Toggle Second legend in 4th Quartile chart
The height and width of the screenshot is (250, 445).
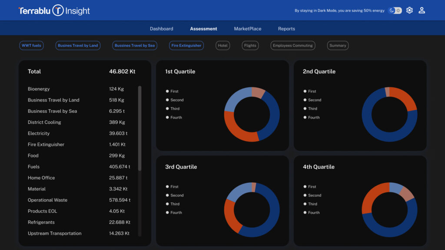tap(314, 195)
